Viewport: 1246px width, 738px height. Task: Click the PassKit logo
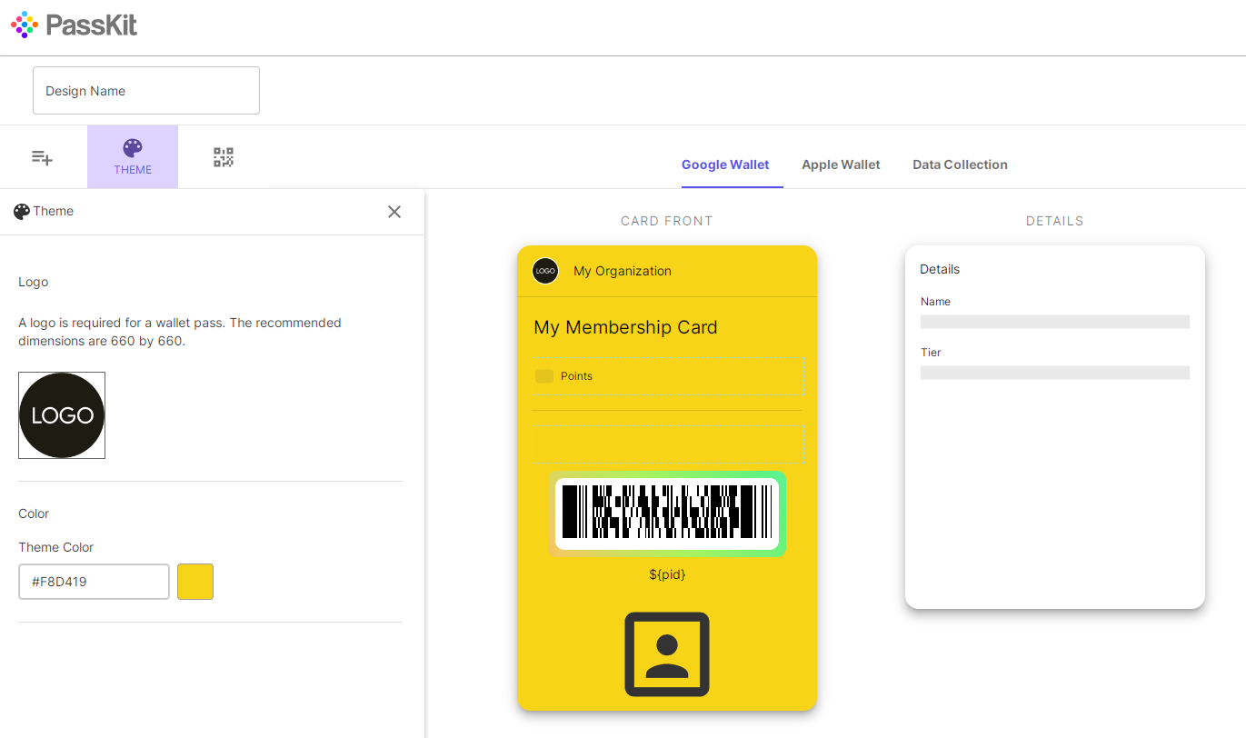coord(75,25)
